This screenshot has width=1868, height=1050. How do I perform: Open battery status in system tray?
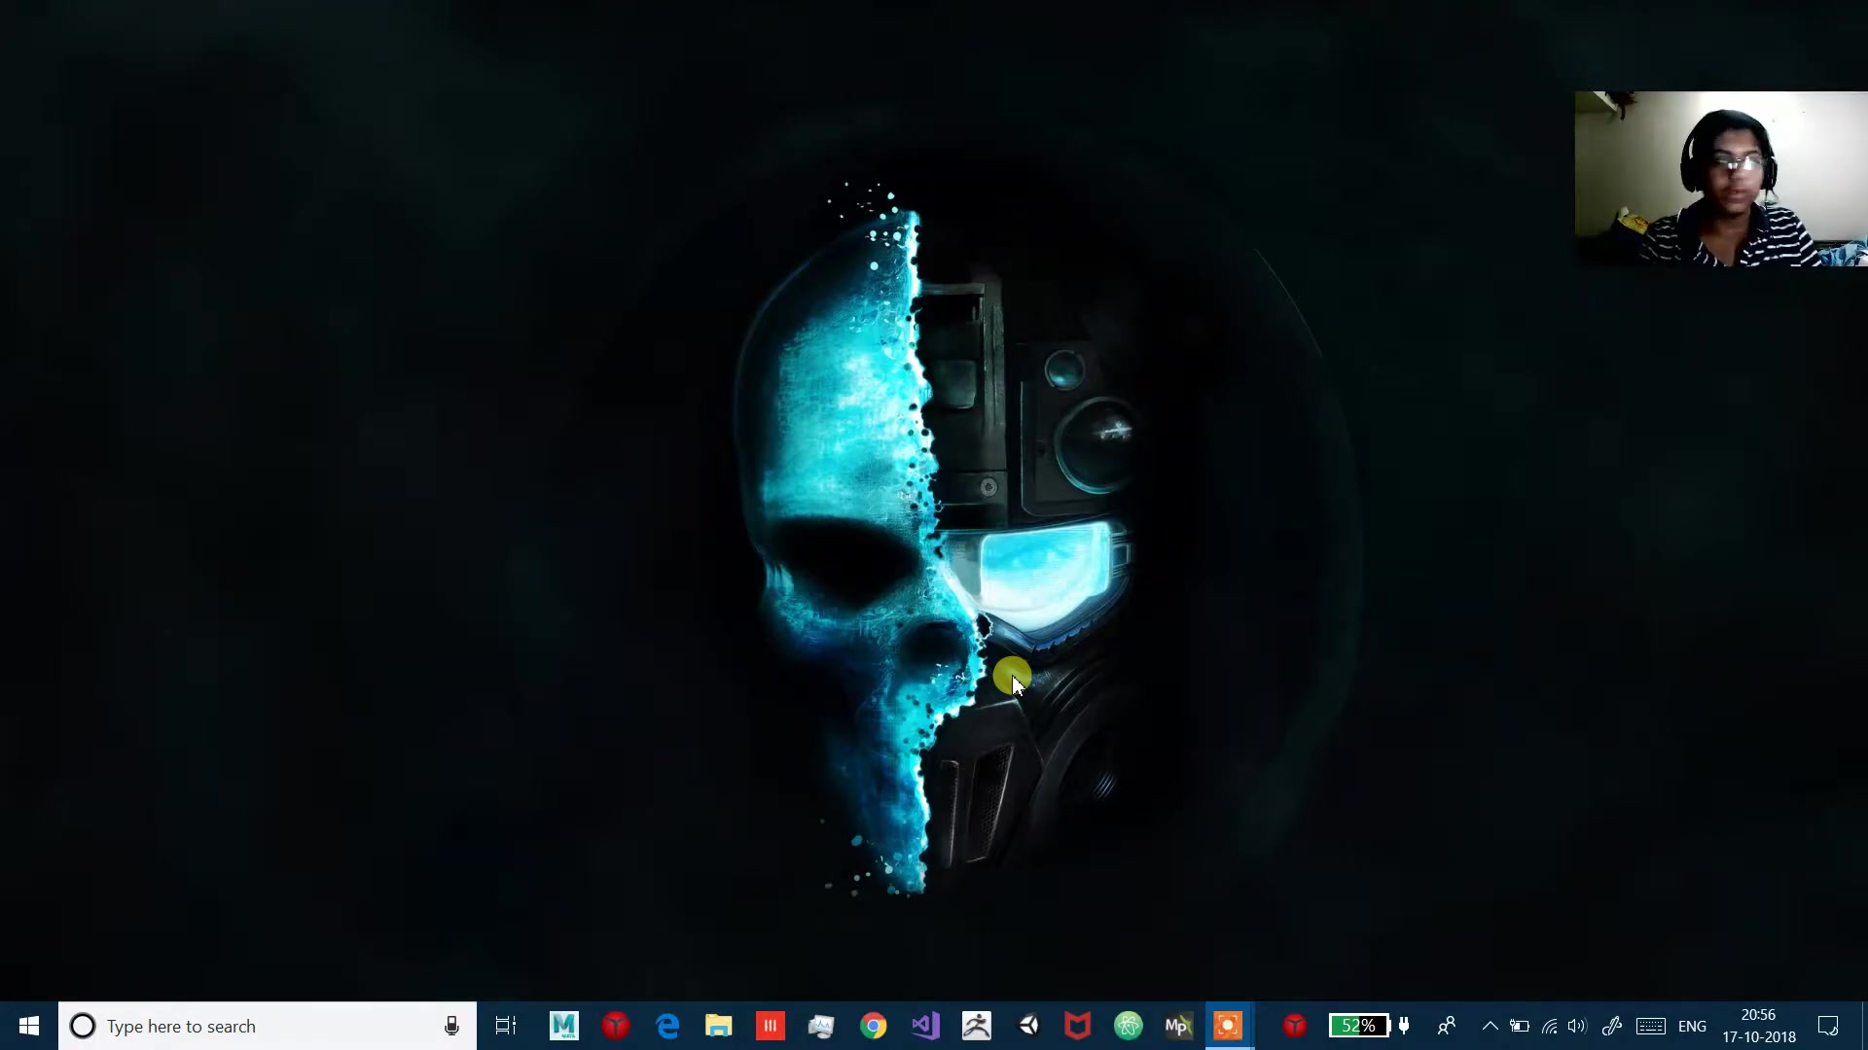pyautogui.click(x=1519, y=1026)
